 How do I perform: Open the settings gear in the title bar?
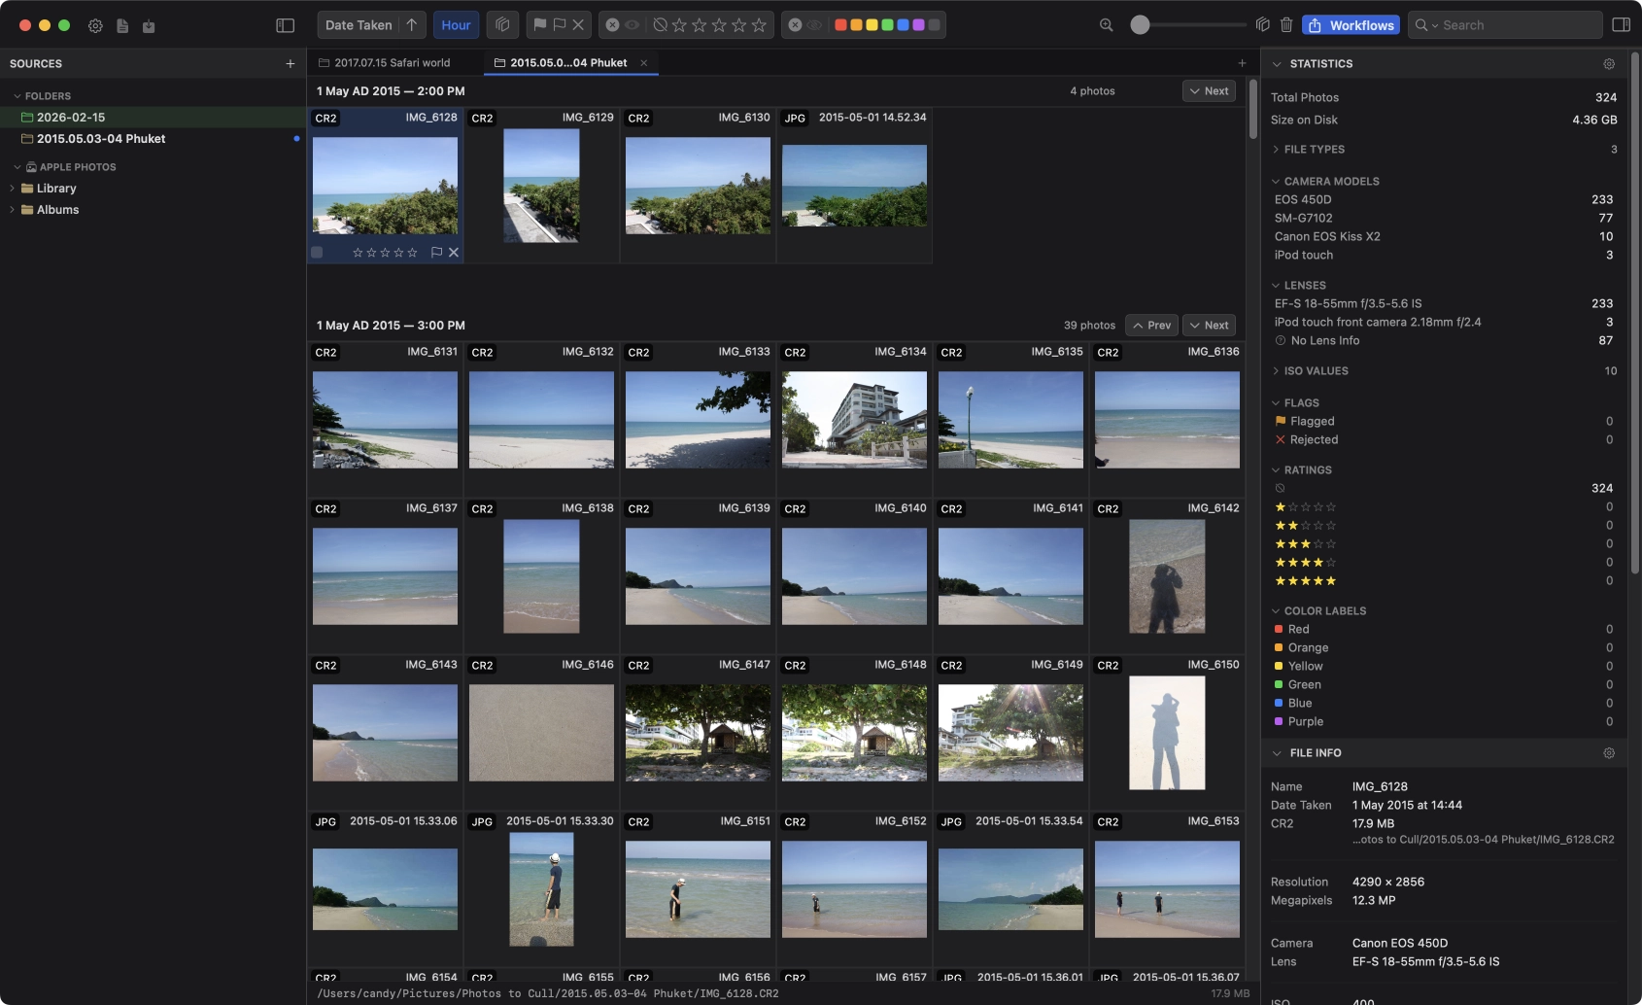click(95, 25)
